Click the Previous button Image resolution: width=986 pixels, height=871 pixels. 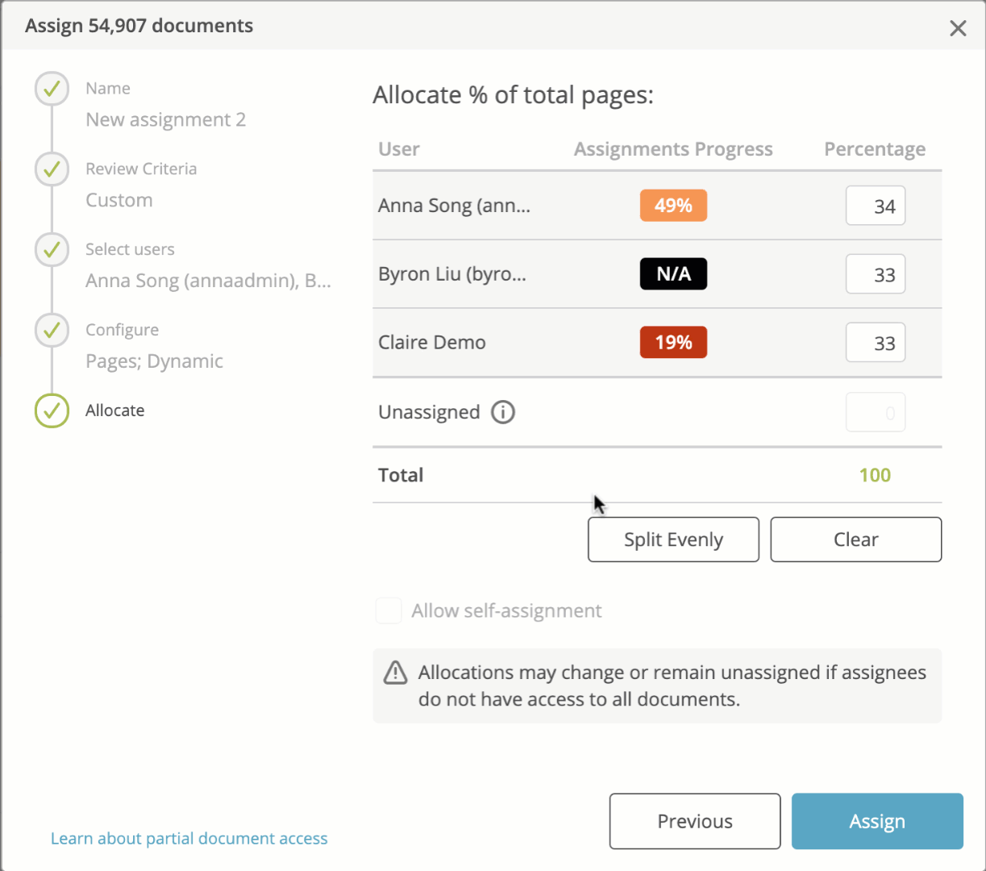point(695,821)
